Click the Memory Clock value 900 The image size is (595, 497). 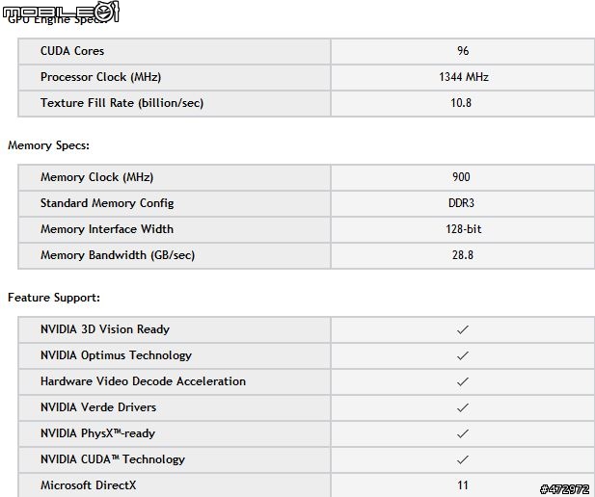pyautogui.click(x=461, y=177)
